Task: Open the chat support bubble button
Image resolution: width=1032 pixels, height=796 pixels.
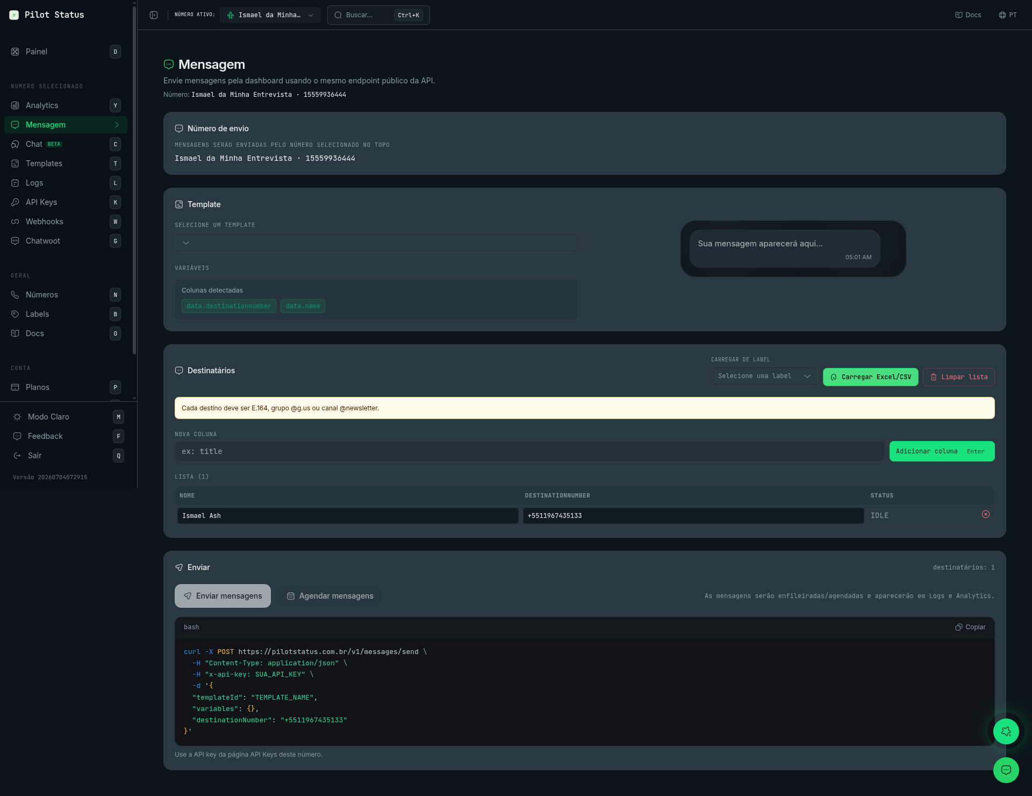Action: (x=1006, y=770)
